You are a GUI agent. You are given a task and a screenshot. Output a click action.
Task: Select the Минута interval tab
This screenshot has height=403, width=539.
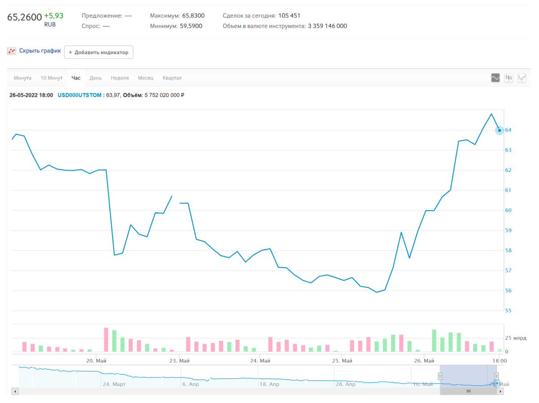tap(22, 78)
